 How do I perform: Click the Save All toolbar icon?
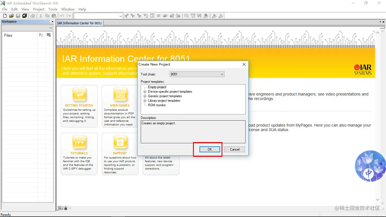coord(25,16)
